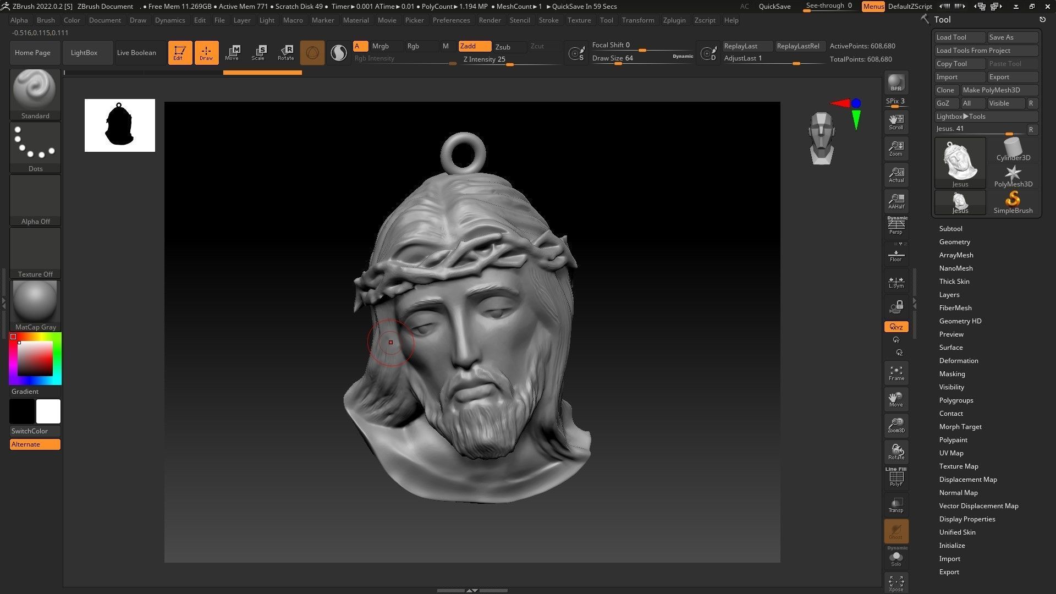Toggle the Floor grid
Image resolution: width=1056 pixels, height=594 pixels.
point(896,254)
